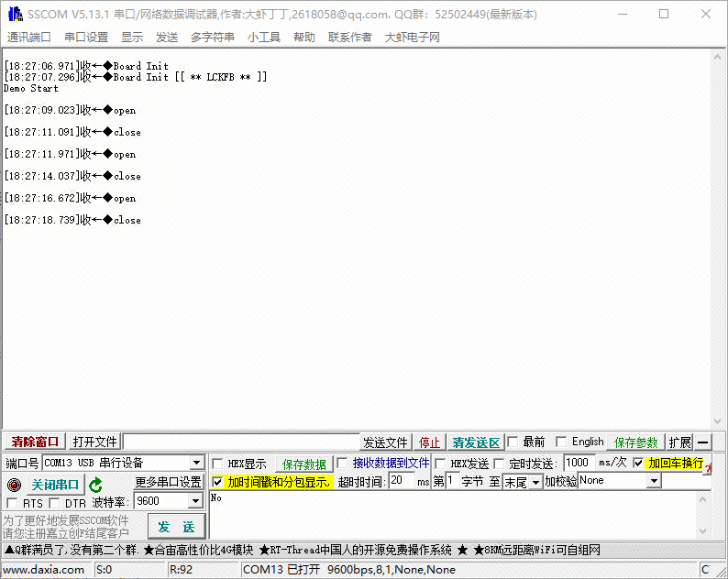Open the 显示 menu
Image resolution: width=728 pixels, height=579 pixels.
pos(132,38)
